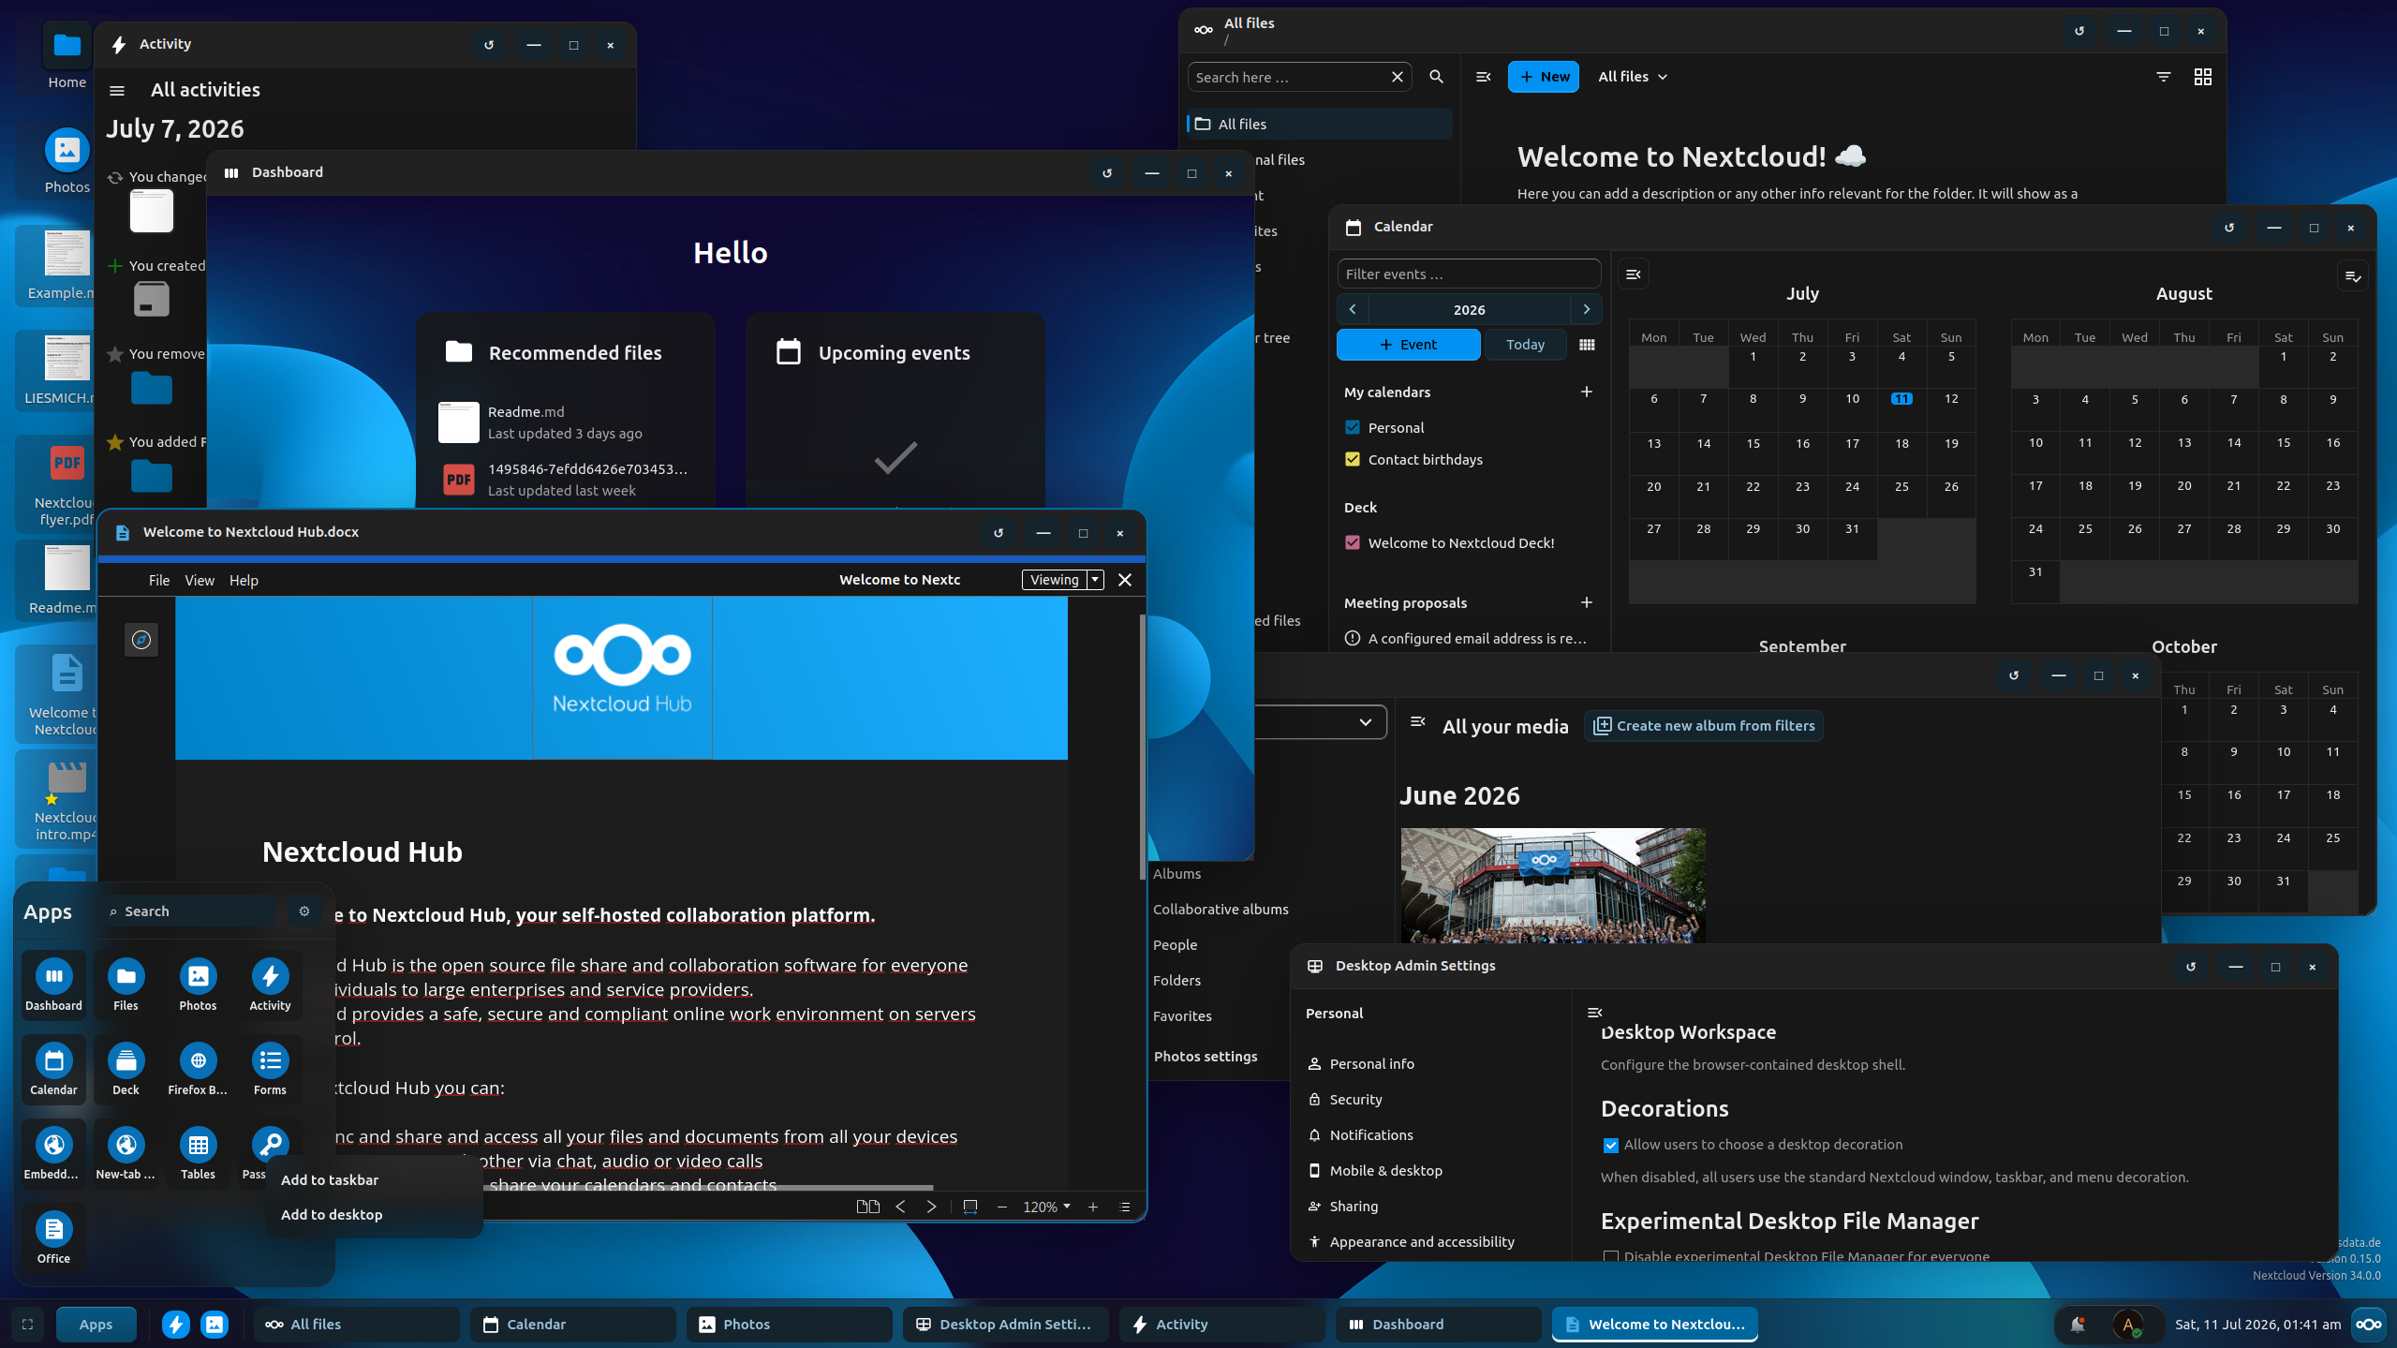Open the calendar view grid icon
Image resolution: width=2397 pixels, height=1348 pixels.
[1587, 345]
